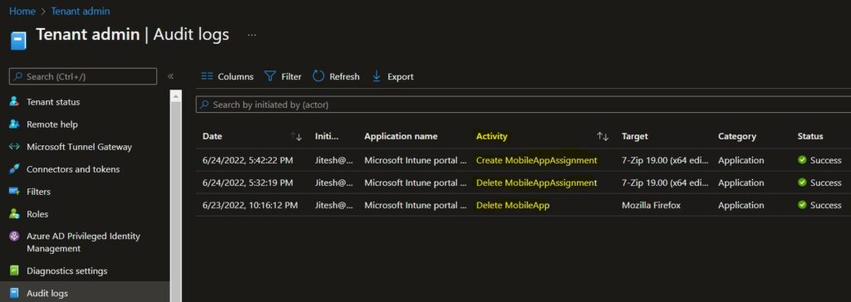Click the Export download arrow icon
Viewport: 851px width, 302px height.
point(376,76)
